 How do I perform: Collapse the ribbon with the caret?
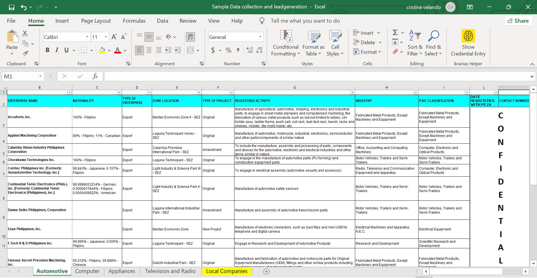point(532,64)
